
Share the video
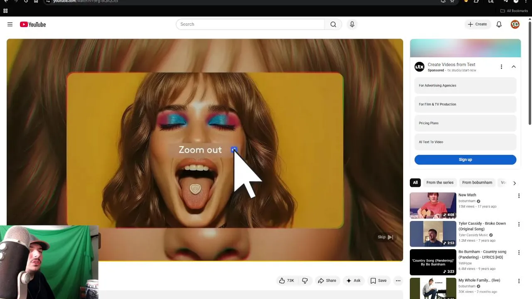327,281
